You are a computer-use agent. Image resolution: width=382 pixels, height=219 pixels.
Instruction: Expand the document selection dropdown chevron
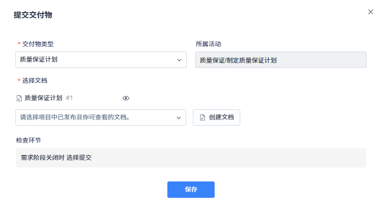[178, 117]
